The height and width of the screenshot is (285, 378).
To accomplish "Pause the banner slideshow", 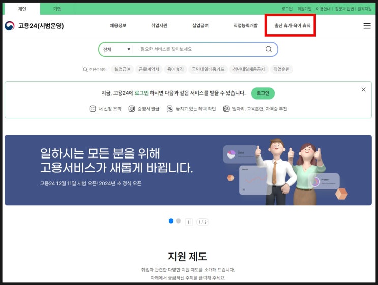I will click(x=189, y=222).
